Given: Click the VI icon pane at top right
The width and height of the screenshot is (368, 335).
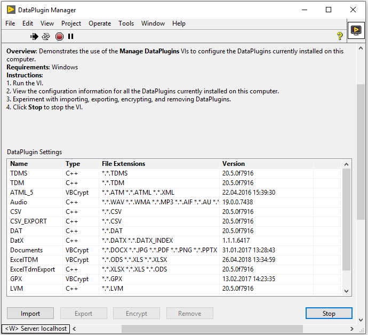Looking at the screenshot, I should click(356, 30).
